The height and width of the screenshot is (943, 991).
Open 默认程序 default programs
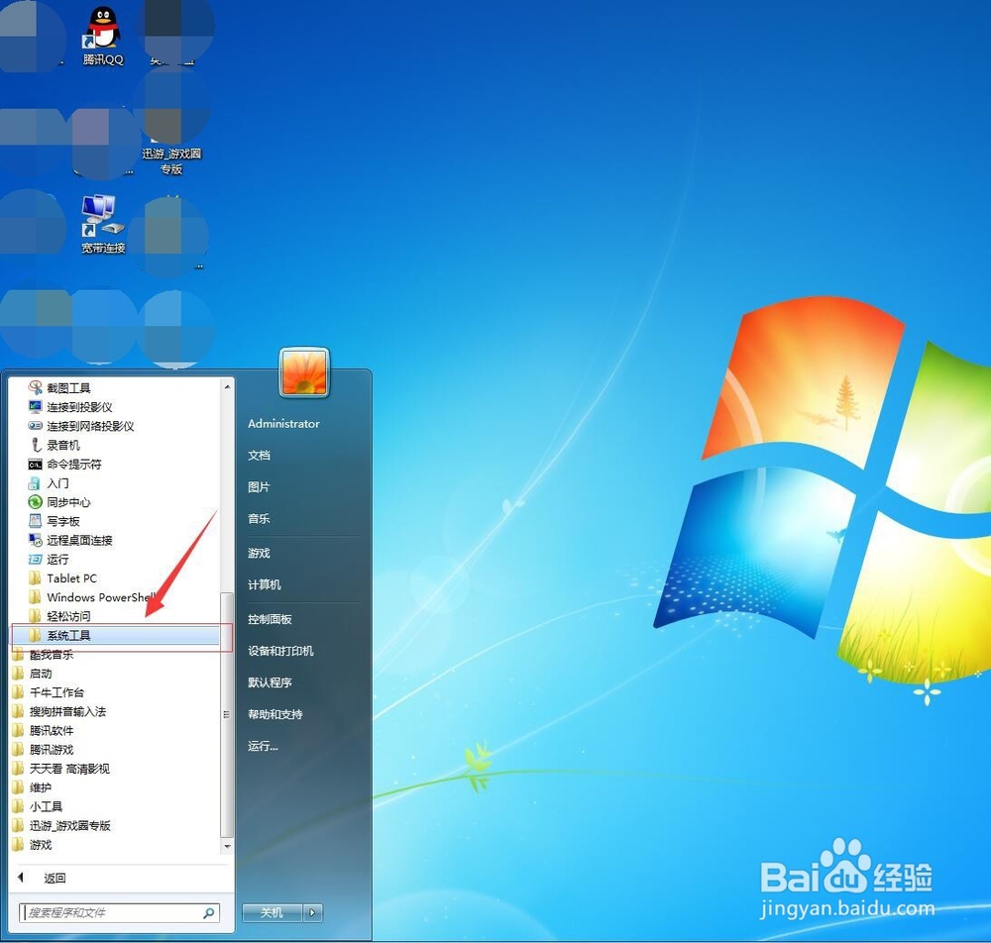click(x=270, y=682)
